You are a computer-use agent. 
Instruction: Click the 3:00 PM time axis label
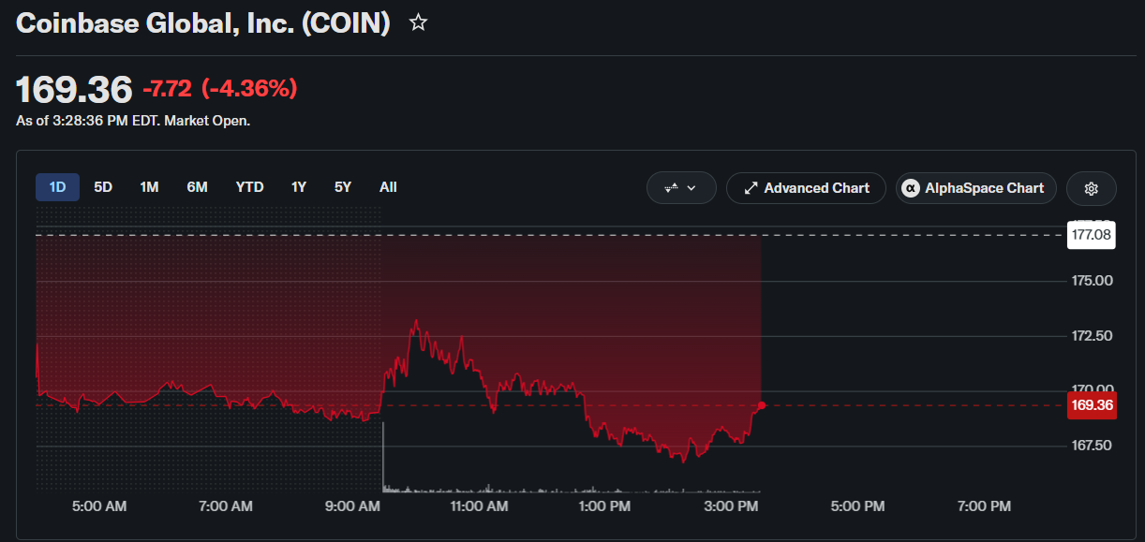tap(732, 506)
